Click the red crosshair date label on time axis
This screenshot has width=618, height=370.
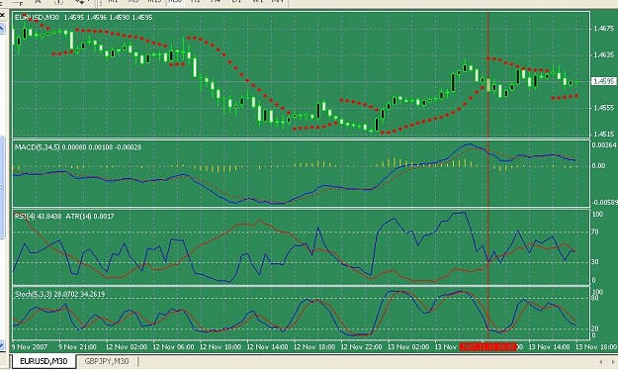pos(487,346)
